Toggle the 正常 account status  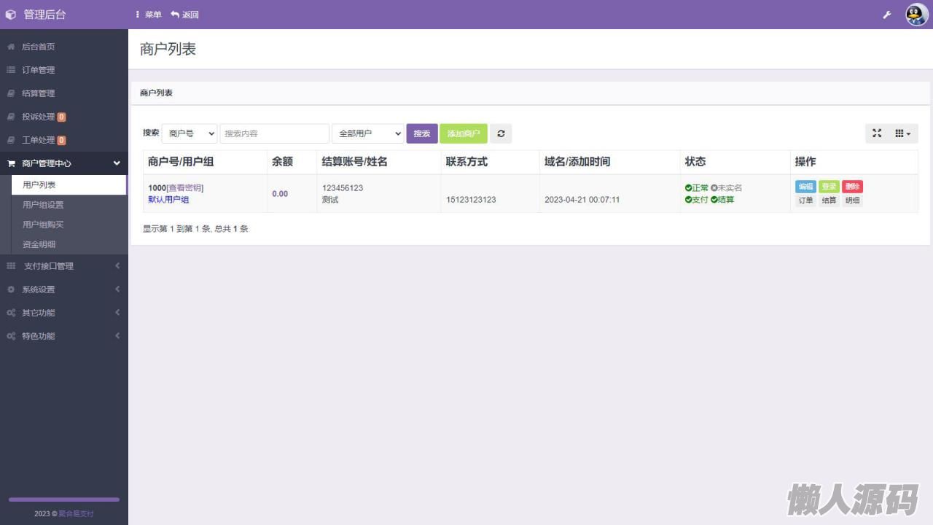pos(697,188)
